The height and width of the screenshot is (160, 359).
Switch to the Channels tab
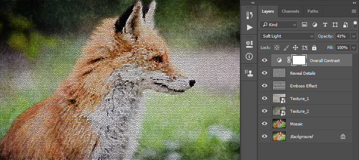coord(290,11)
